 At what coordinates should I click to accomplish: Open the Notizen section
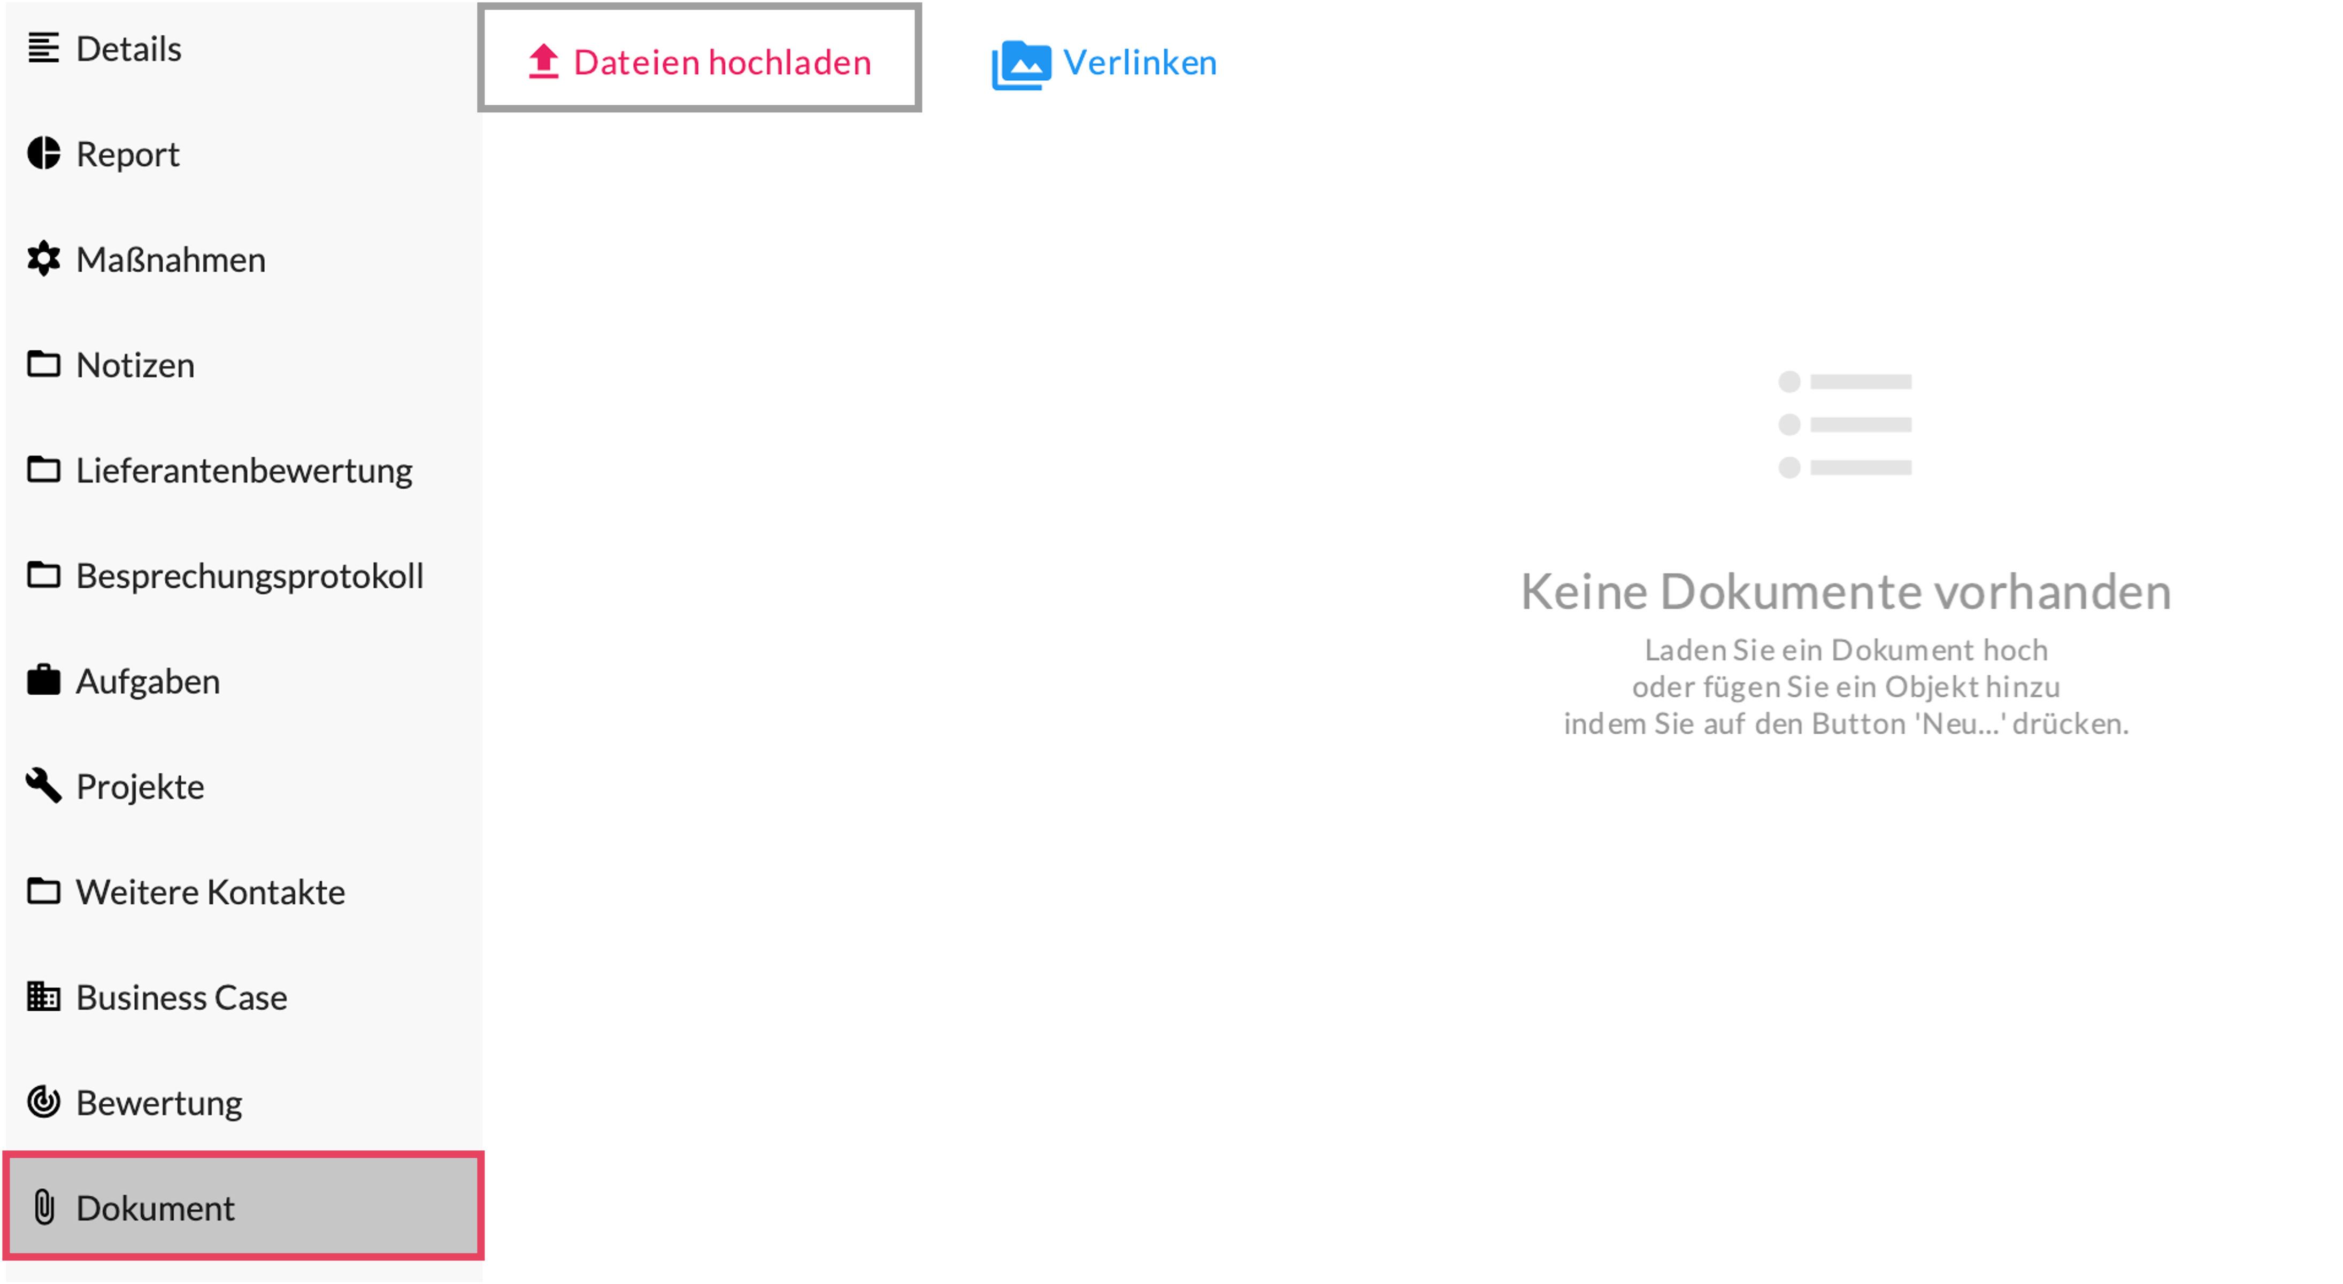(135, 366)
